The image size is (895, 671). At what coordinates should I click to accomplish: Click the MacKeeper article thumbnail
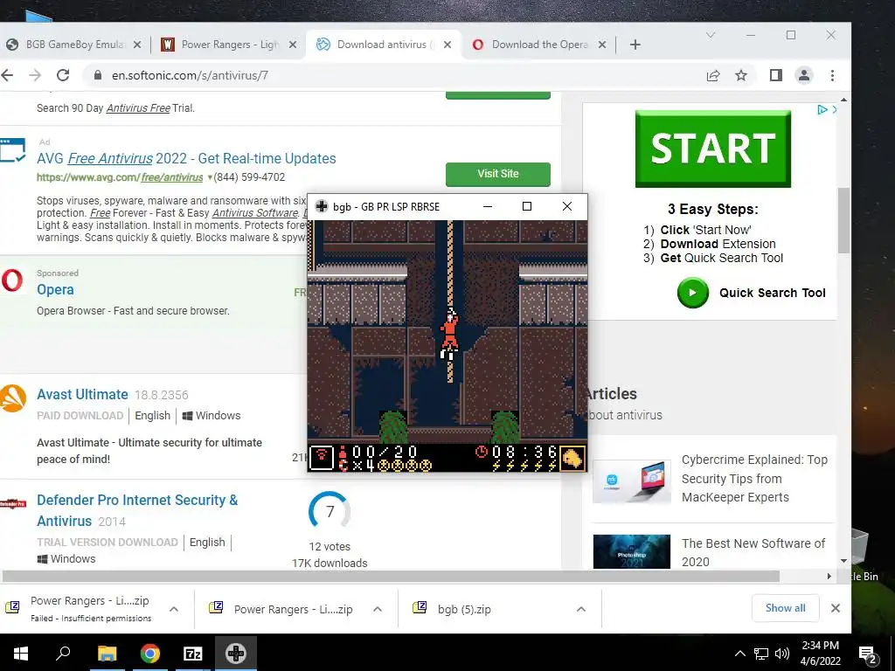coord(631,481)
